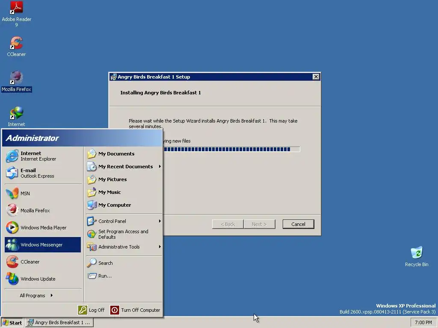Click the Administrator user name header
The height and width of the screenshot is (328, 438).
click(x=32, y=138)
